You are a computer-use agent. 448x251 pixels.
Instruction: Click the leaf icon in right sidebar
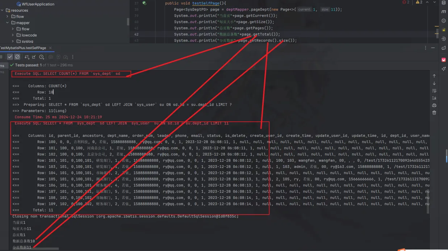(444, 48)
